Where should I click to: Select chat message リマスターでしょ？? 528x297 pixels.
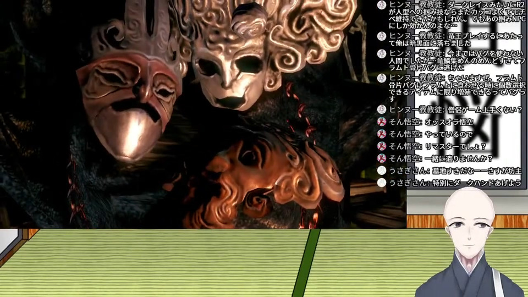pos(438,146)
